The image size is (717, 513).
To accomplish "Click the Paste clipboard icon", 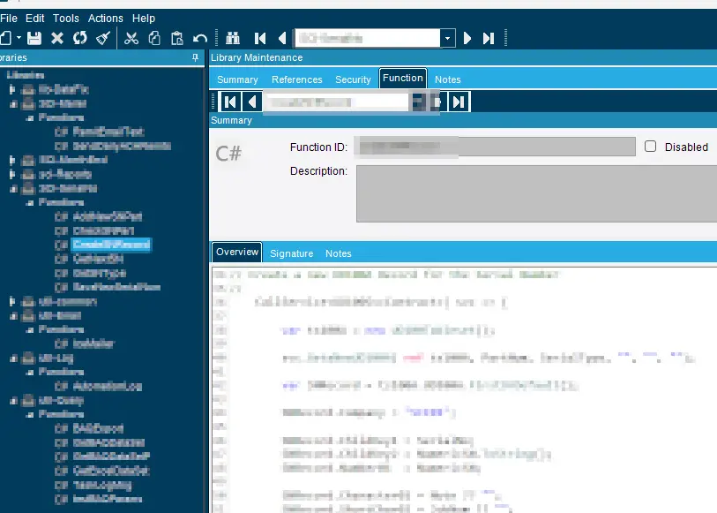I will pyautogui.click(x=177, y=38).
